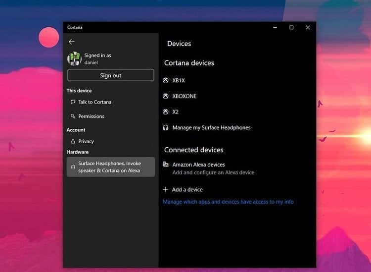Click the Permissions key icon
Image resolution: width=371 pixels, height=272 pixels.
pyautogui.click(x=73, y=116)
